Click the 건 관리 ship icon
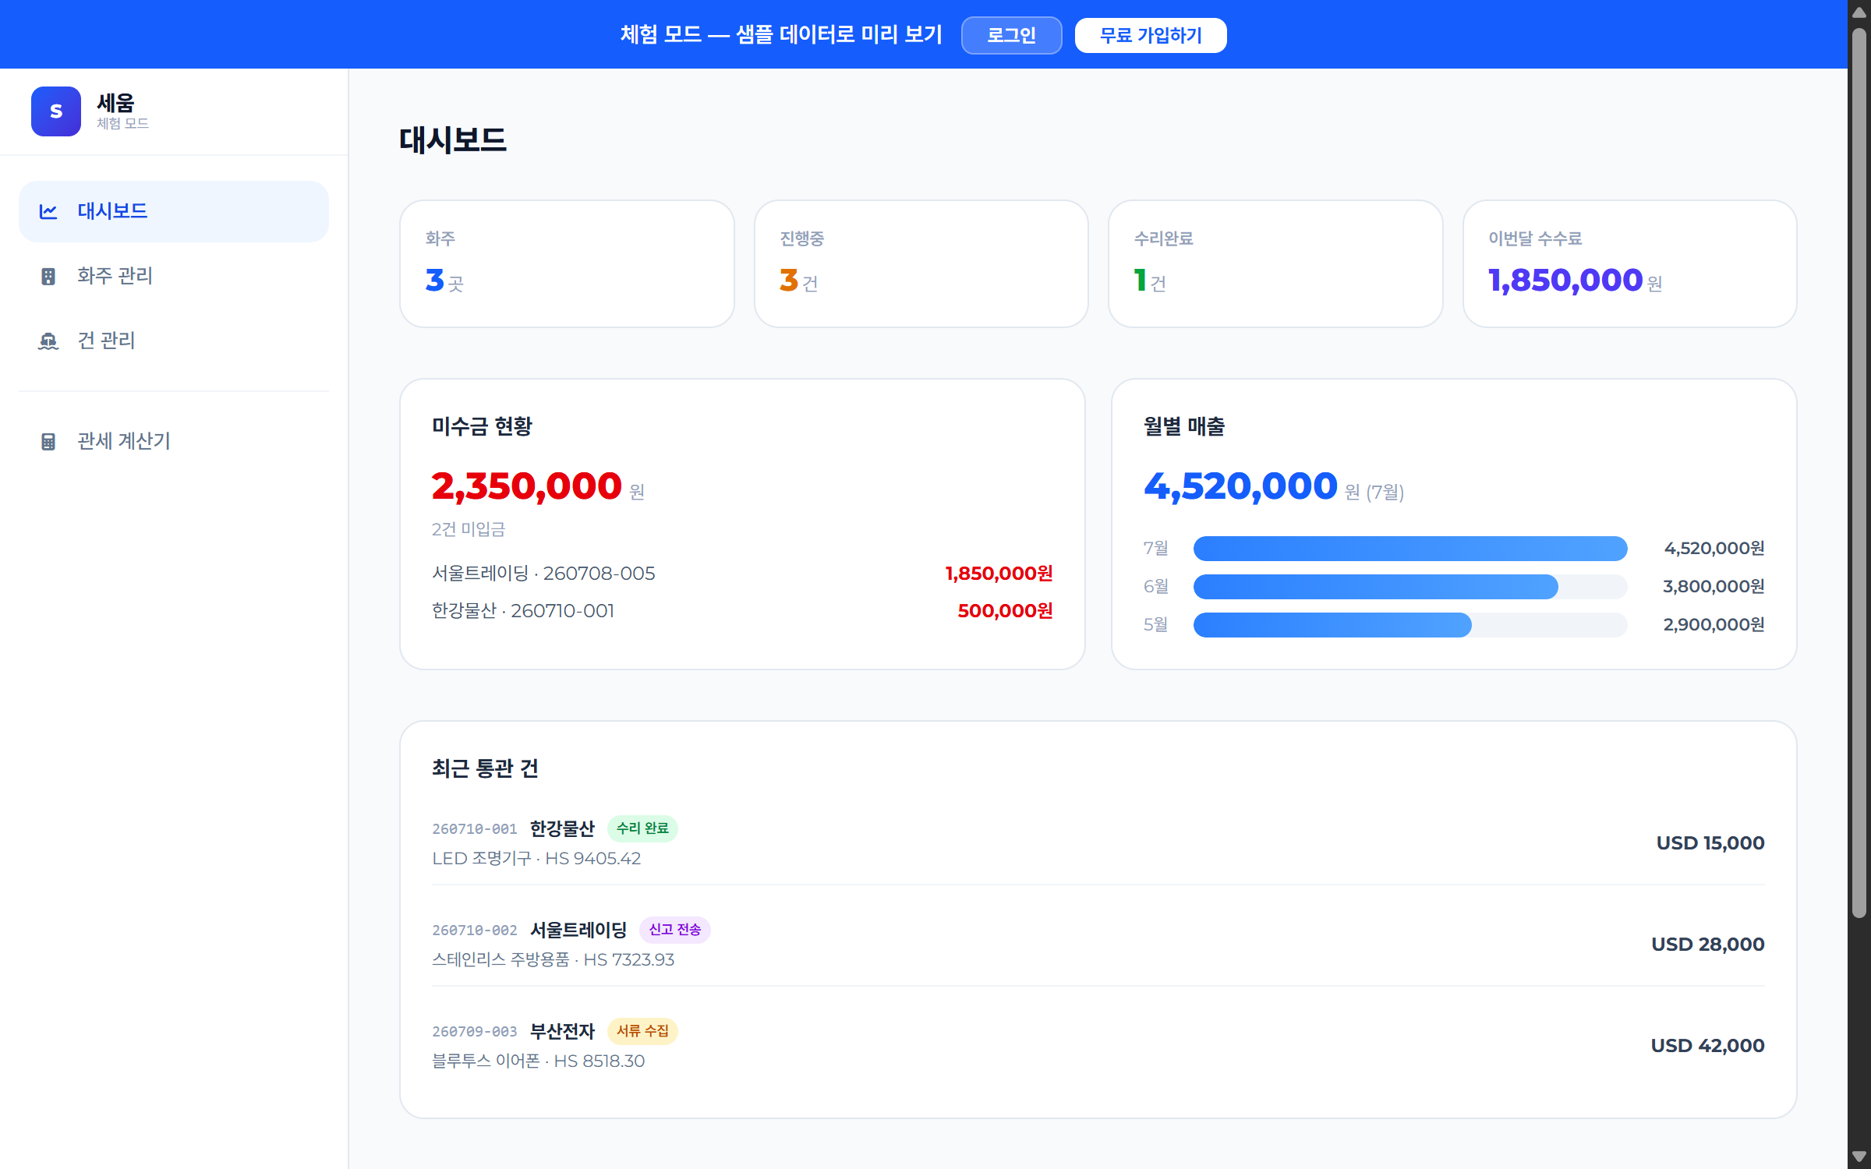Image resolution: width=1871 pixels, height=1169 pixels. (48, 341)
